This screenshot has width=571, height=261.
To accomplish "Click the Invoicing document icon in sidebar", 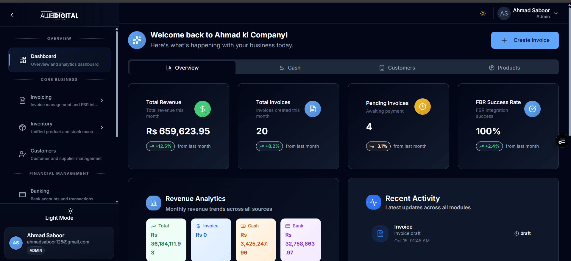I will pyautogui.click(x=22, y=100).
